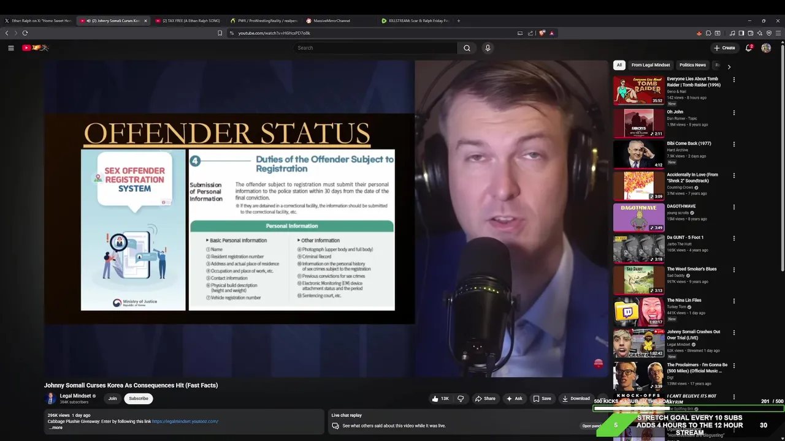The image size is (785, 441).
Task: Dislike the video
Action: click(x=461, y=399)
